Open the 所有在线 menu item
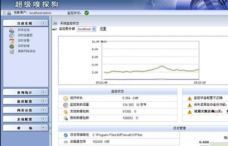The height and width of the screenshot is (146, 228). 24,30
